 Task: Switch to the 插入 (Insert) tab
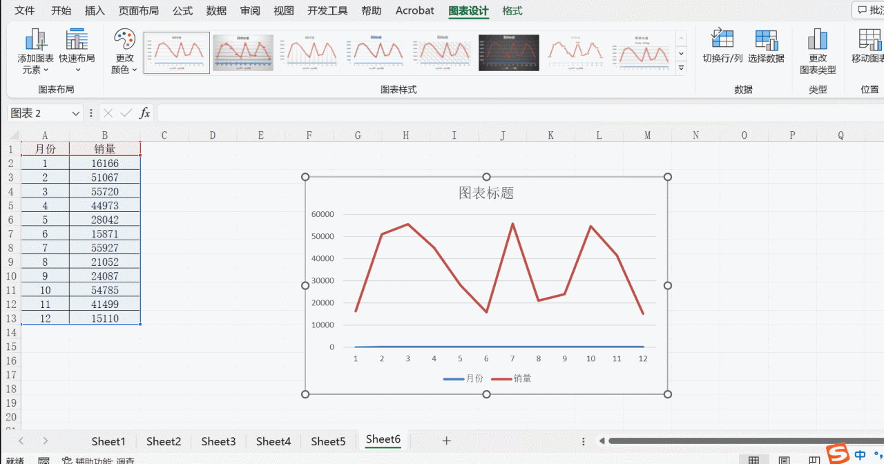(95, 11)
